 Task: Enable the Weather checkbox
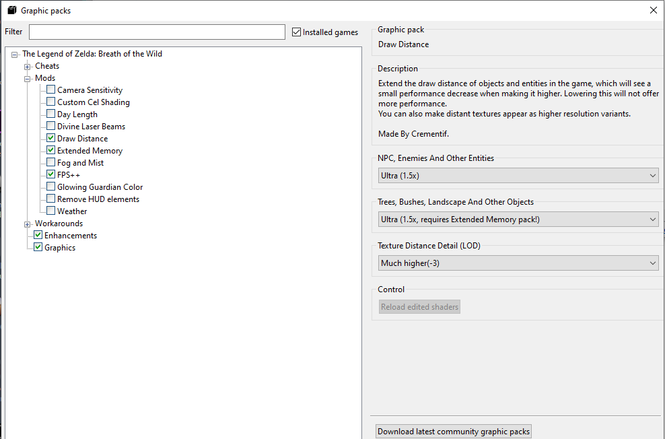coord(51,210)
